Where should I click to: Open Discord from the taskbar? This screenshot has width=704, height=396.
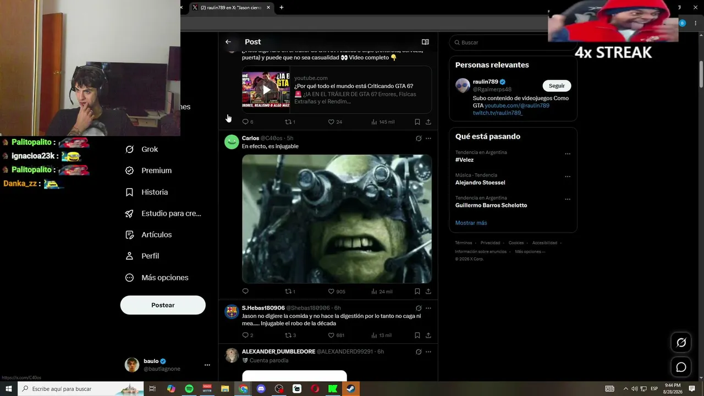click(261, 389)
